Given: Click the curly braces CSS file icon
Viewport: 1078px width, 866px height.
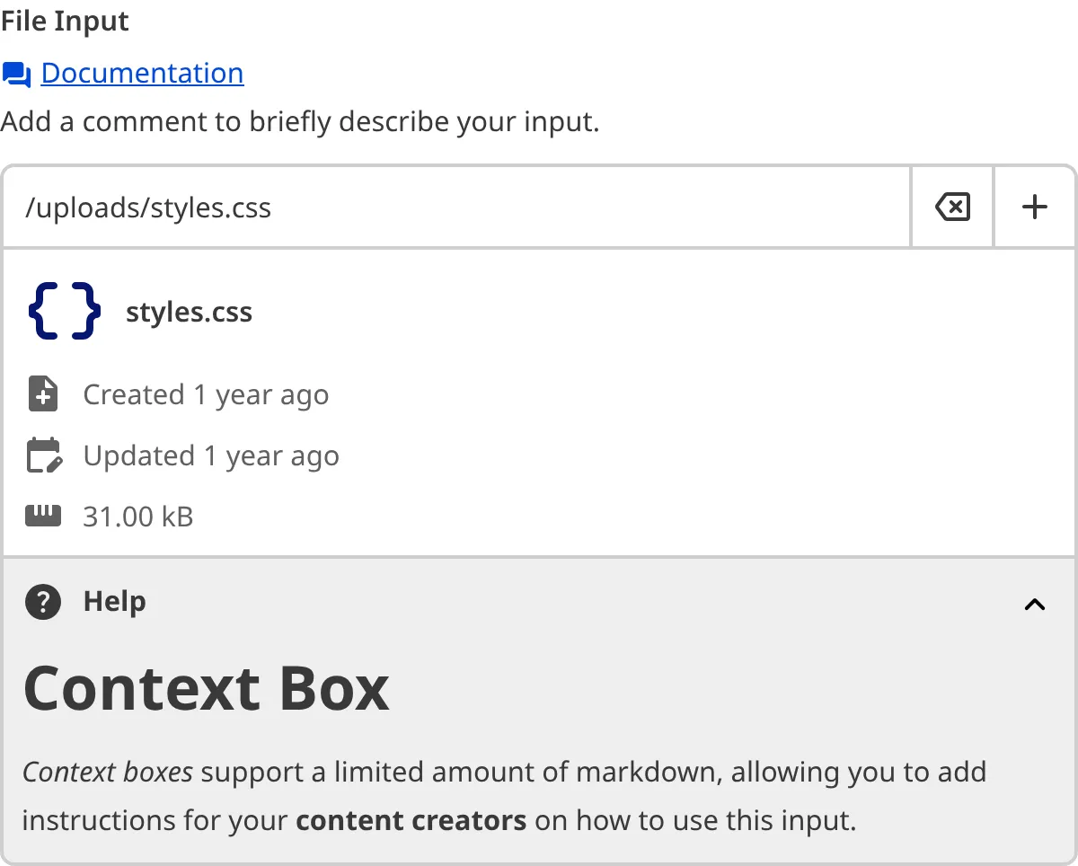Looking at the screenshot, I should 61,311.
